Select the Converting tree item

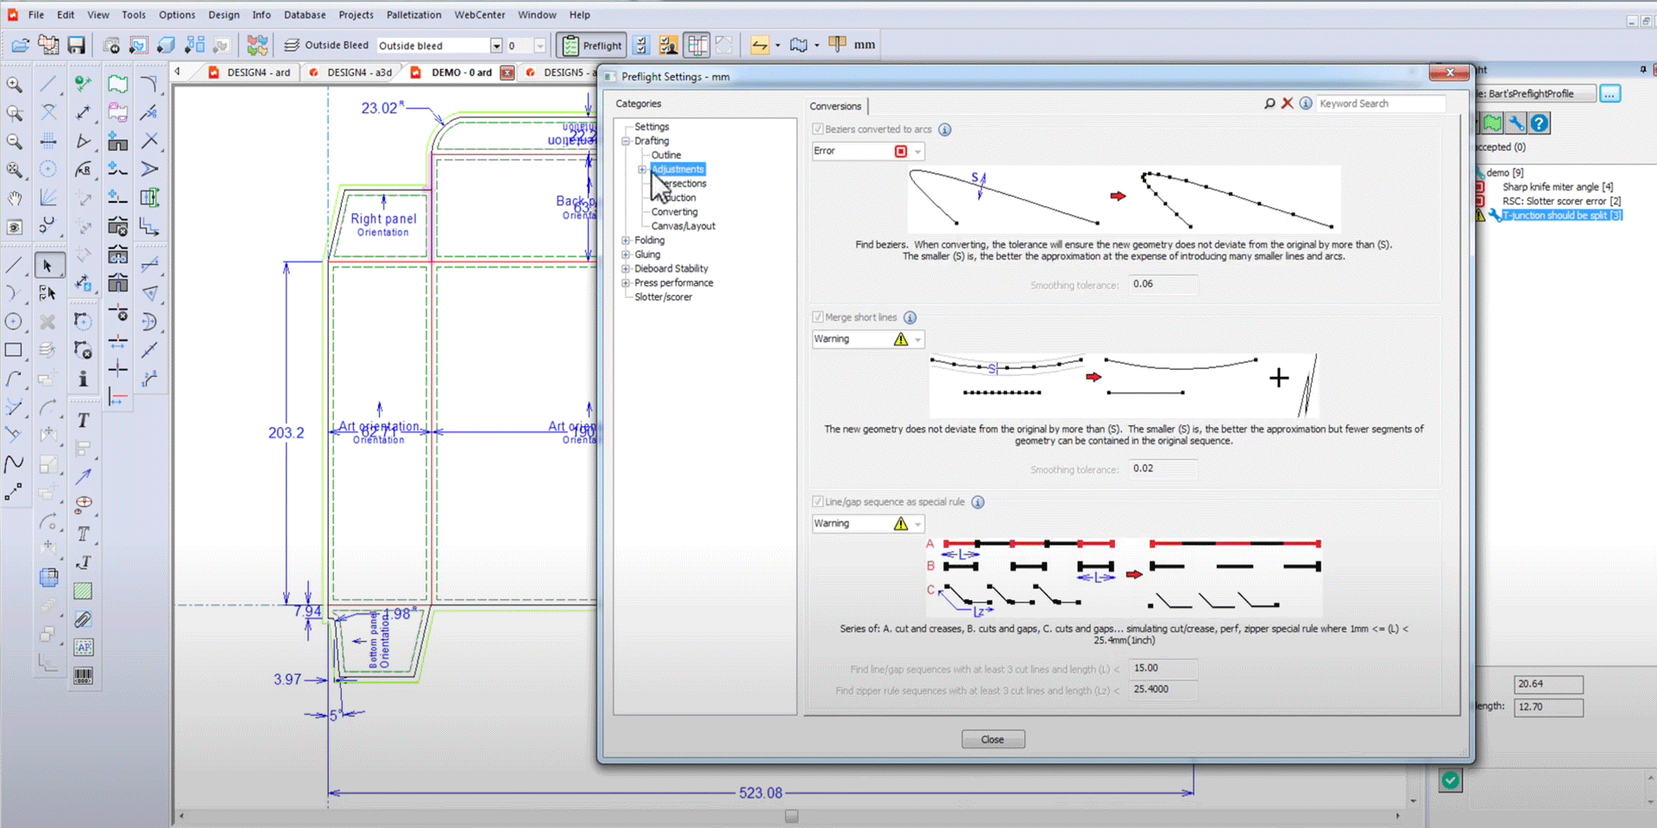(x=674, y=212)
